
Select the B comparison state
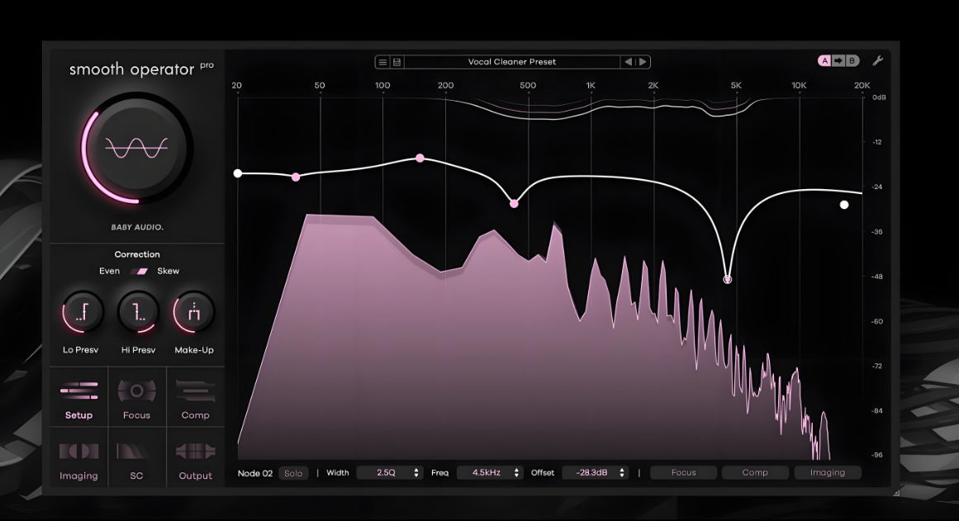coord(852,60)
